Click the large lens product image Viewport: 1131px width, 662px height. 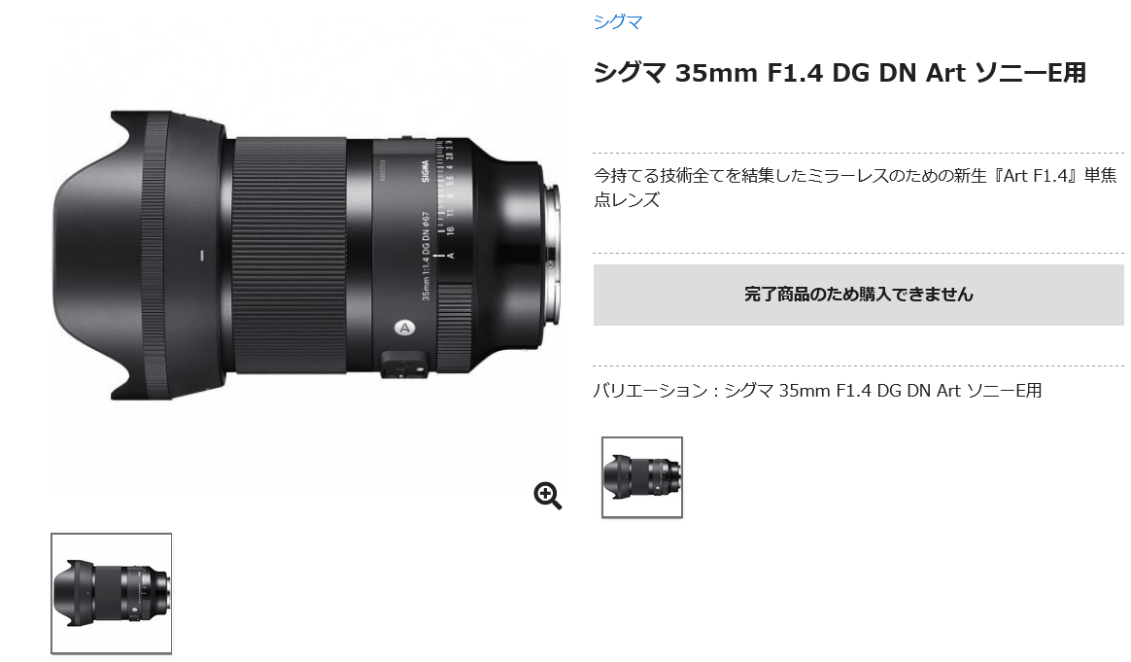(x=306, y=255)
